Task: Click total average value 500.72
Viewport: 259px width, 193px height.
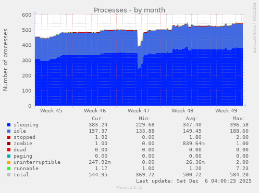Action: [x=192, y=175]
